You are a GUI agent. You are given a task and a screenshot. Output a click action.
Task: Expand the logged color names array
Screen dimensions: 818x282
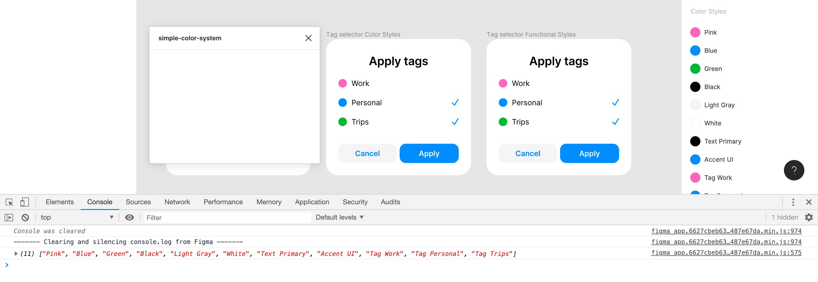16,253
